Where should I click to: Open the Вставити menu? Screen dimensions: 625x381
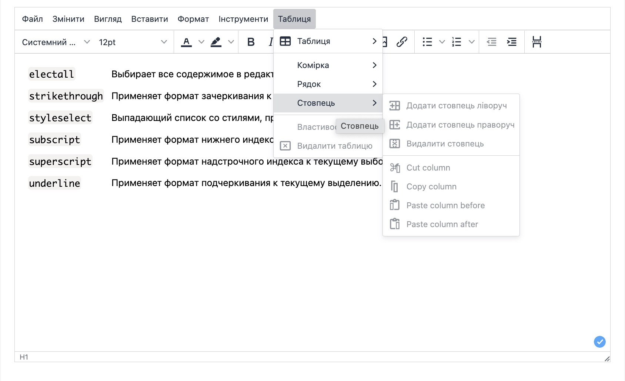point(150,19)
